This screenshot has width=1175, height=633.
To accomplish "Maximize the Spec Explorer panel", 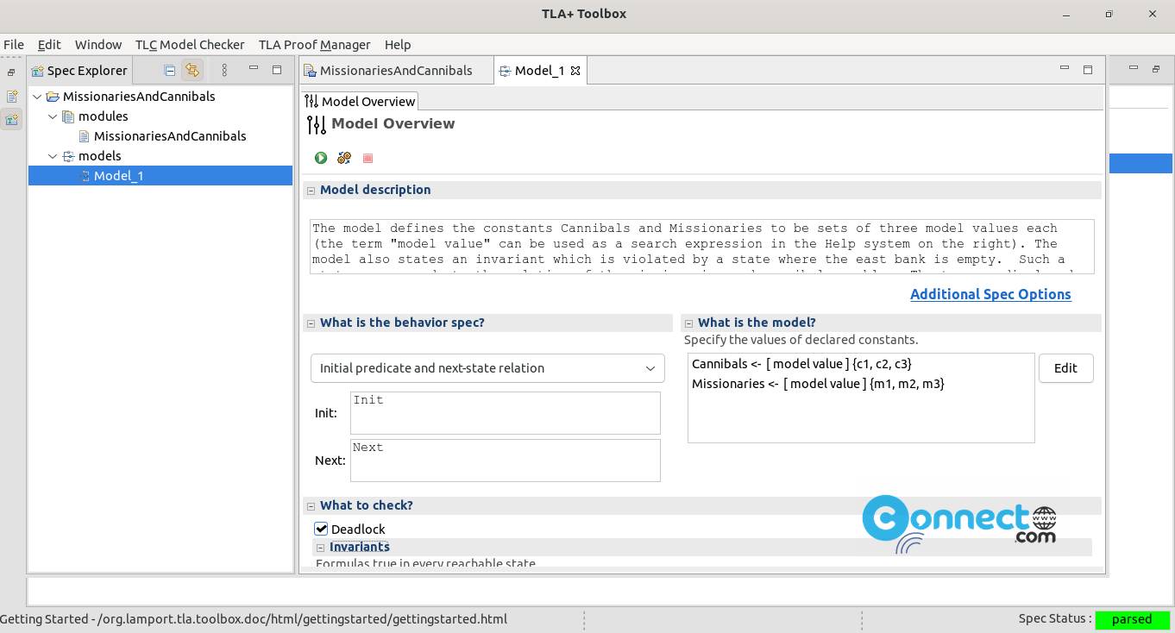I will [x=277, y=70].
